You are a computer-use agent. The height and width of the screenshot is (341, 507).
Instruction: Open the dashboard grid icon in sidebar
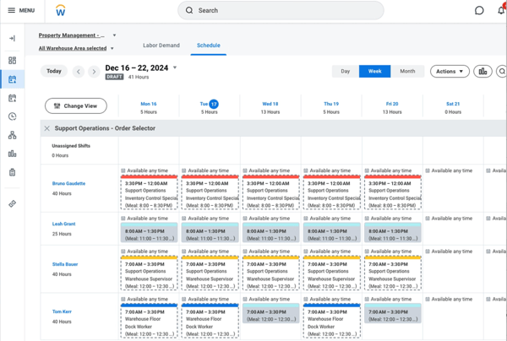(x=12, y=61)
